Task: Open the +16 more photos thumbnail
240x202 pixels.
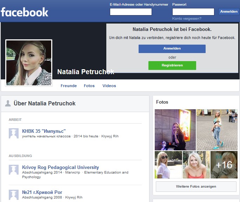Action: (224, 165)
